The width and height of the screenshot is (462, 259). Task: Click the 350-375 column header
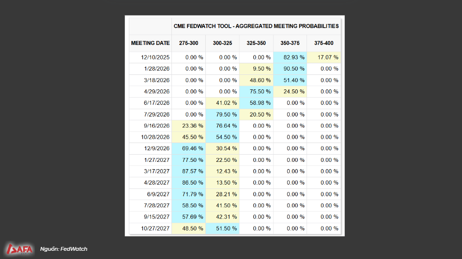click(x=290, y=43)
